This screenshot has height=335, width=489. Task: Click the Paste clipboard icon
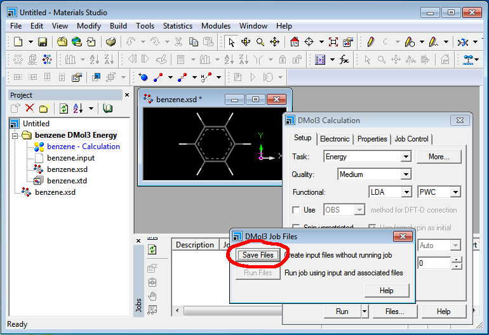tap(208, 41)
